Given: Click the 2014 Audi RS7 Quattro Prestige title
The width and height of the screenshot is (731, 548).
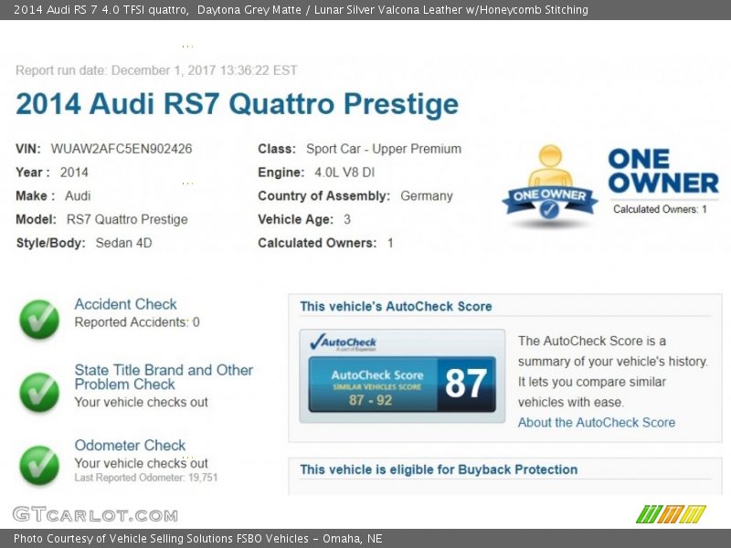Looking at the screenshot, I should coord(238,103).
